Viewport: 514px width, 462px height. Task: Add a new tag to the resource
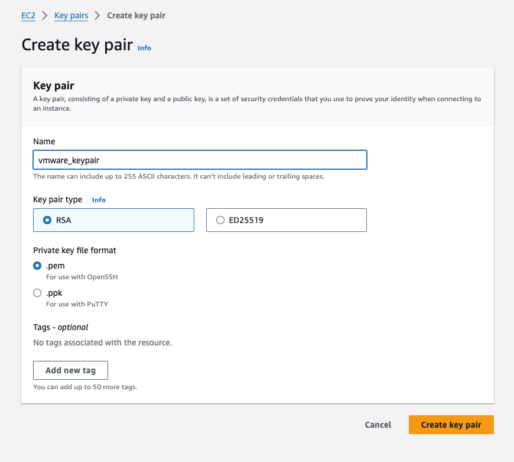pos(70,370)
